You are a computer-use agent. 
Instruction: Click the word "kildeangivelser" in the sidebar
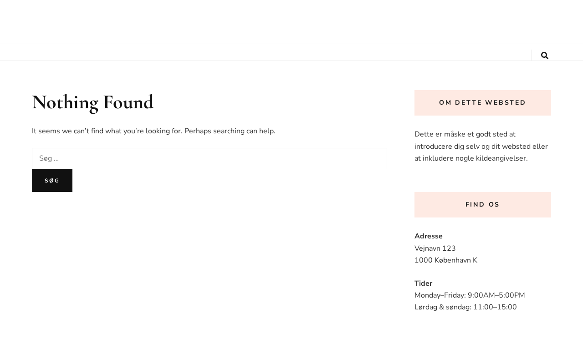point(501,158)
